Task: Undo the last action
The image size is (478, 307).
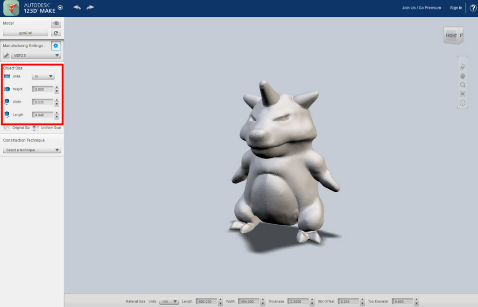Action: pyautogui.click(x=77, y=7)
